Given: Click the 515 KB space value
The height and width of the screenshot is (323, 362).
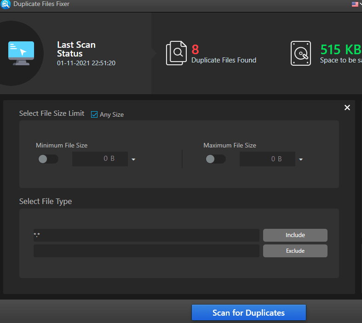Looking at the screenshot, I should (x=341, y=49).
